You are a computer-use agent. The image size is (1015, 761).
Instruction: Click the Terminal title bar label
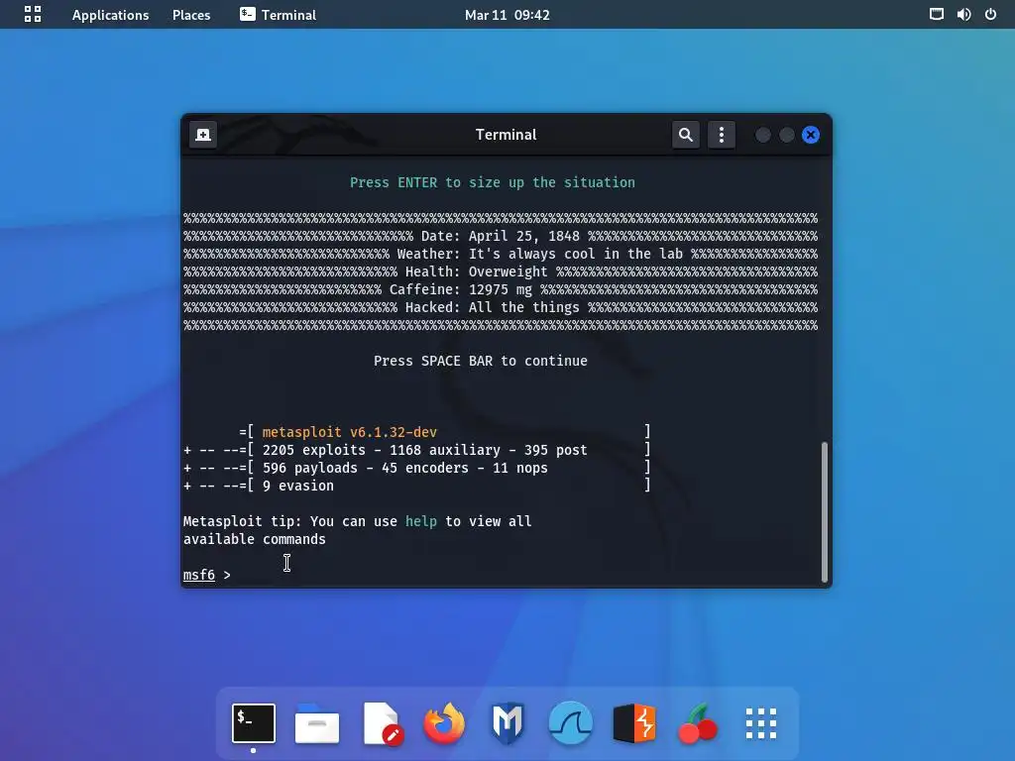(x=506, y=135)
